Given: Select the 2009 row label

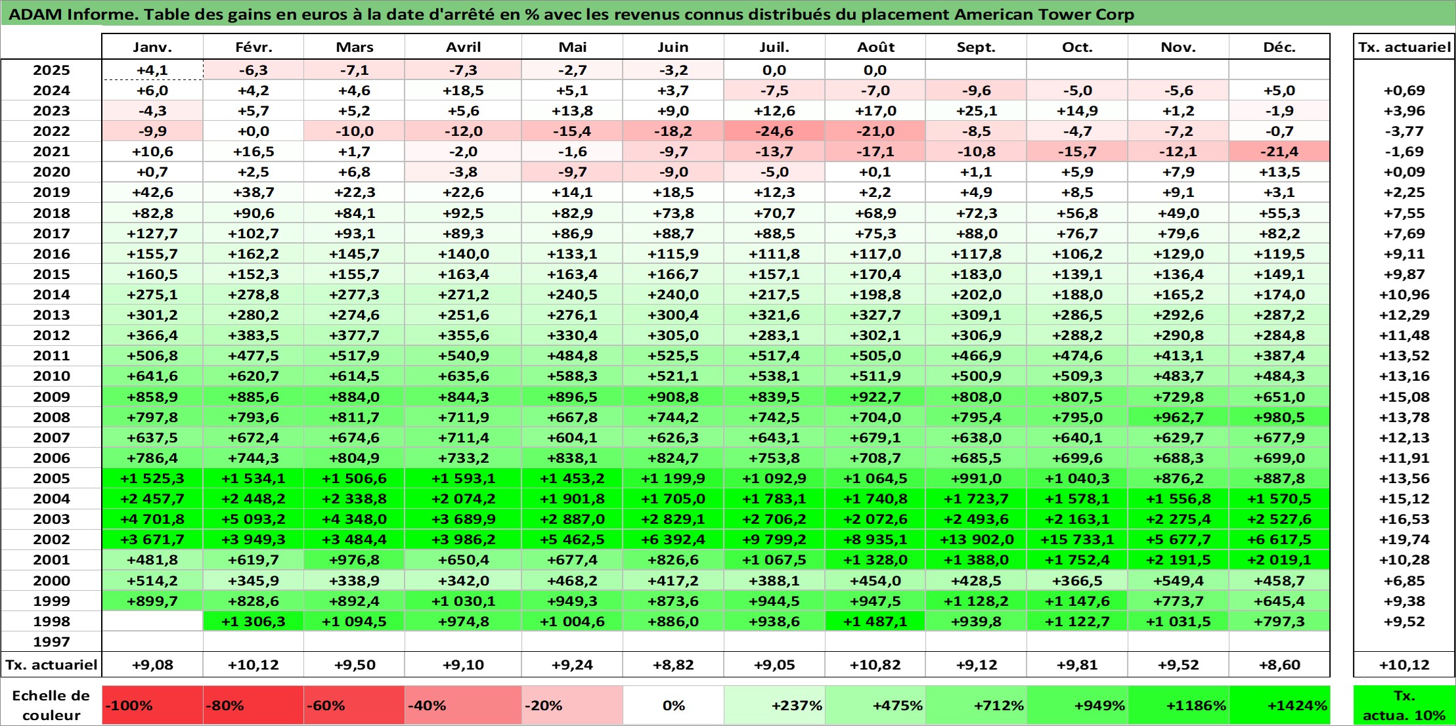Looking at the screenshot, I should 51,397.
